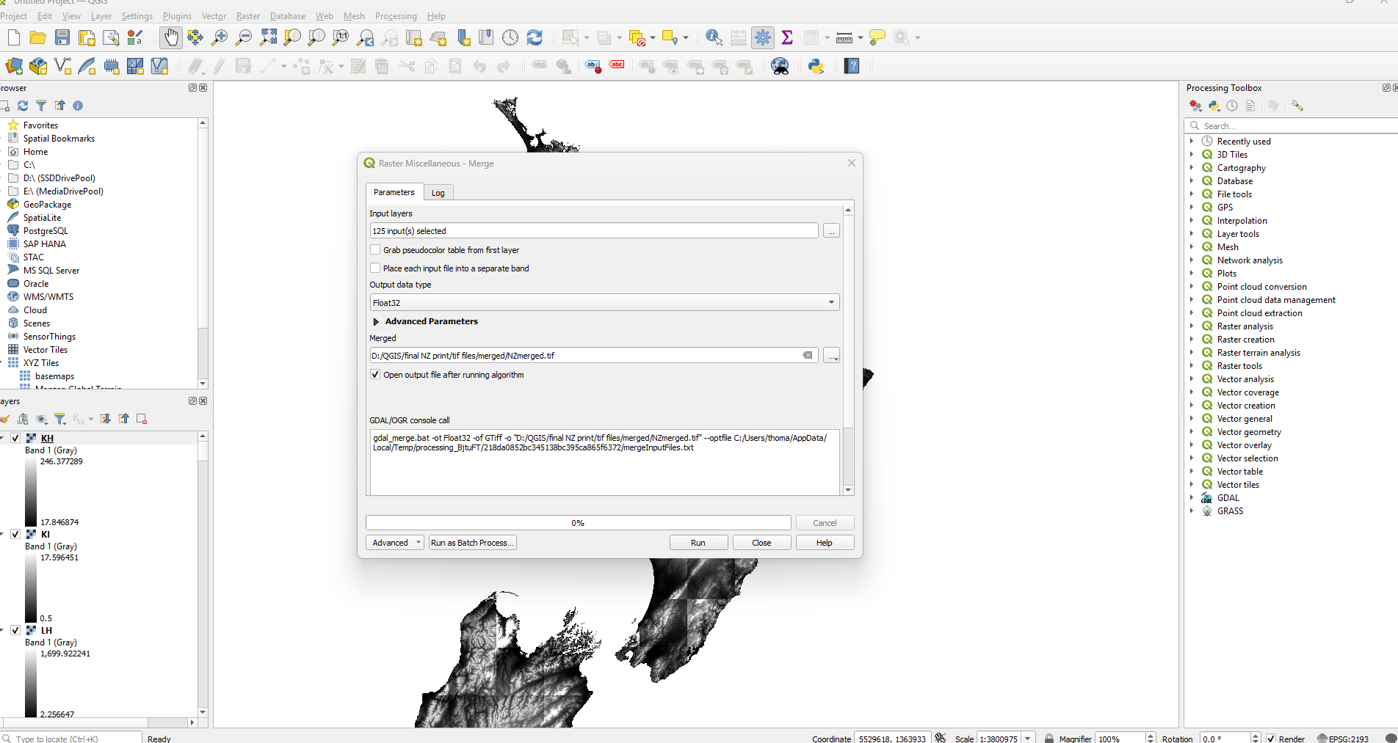The height and width of the screenshot is (743, 1398).
Task: Click the New GeoPackage Layer icon
Action: (38, 66)
